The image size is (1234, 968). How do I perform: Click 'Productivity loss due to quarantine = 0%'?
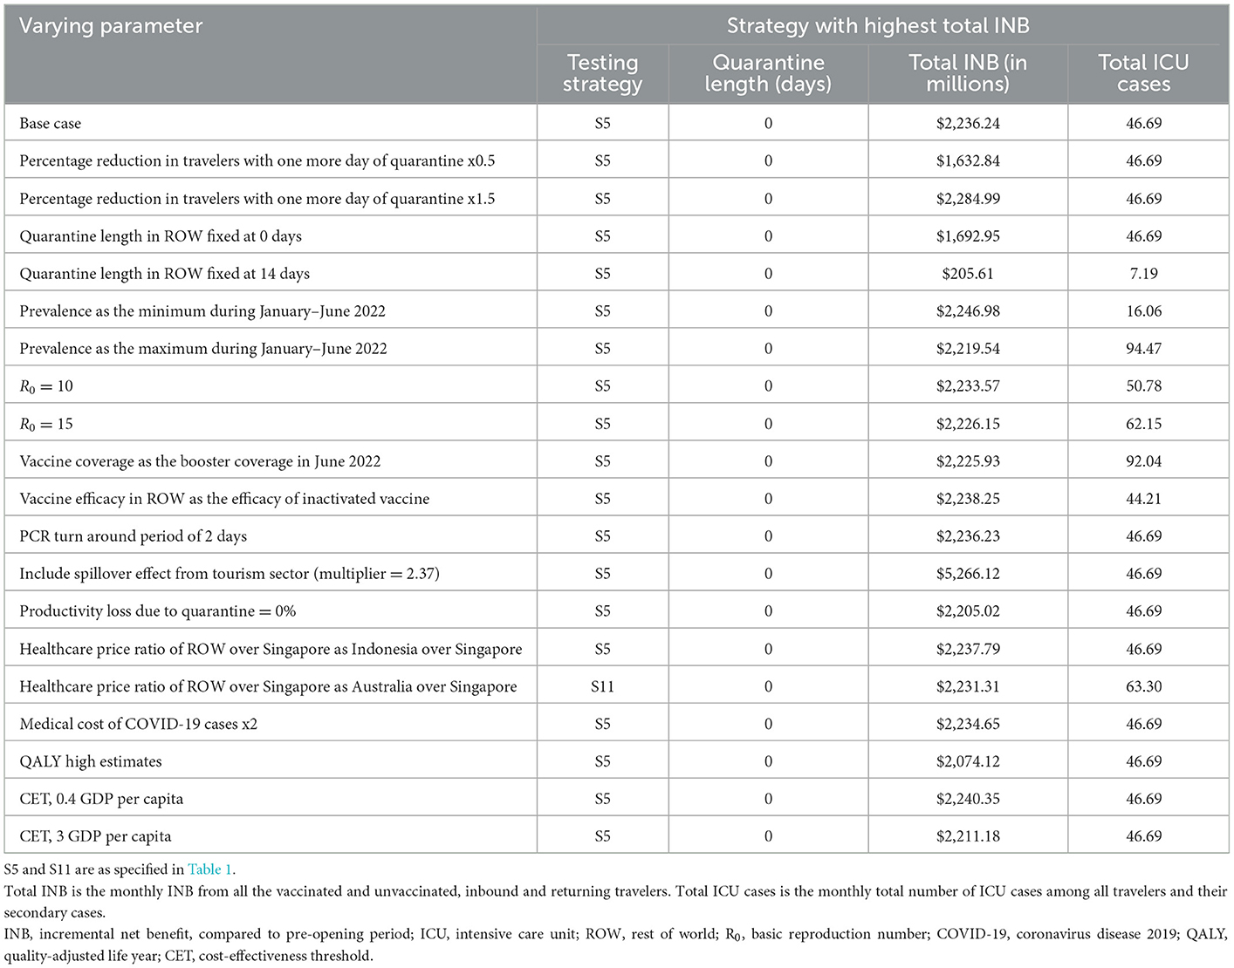click(x=158, y=611)
